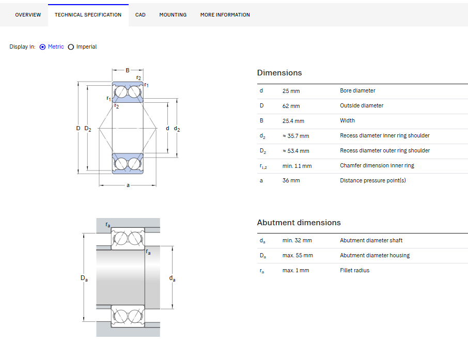This screenshot has width=468, height=342.
Task: Click the abutment dimensions mounting diagram
Action: [x=128, y=277]
